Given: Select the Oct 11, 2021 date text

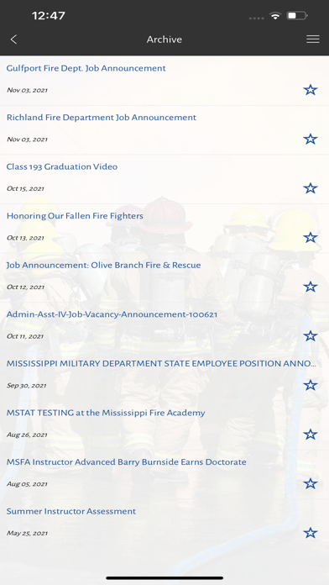Looking at the screenshot, I should pos(25,336).
